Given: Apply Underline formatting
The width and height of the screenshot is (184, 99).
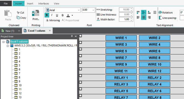Looking at the screenshot, I should [57, 15].
